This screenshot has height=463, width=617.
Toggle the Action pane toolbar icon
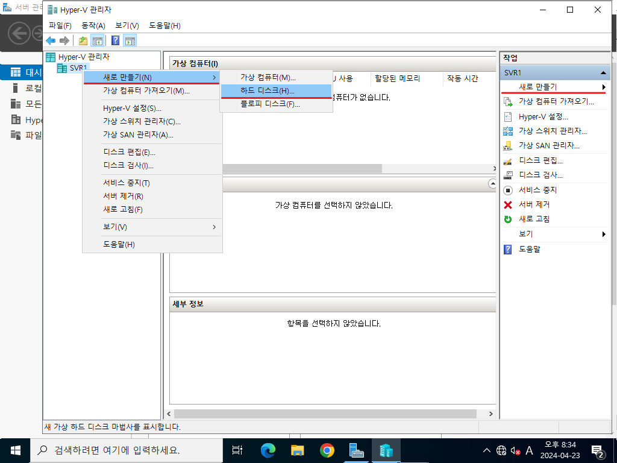[x=130, y=40]
